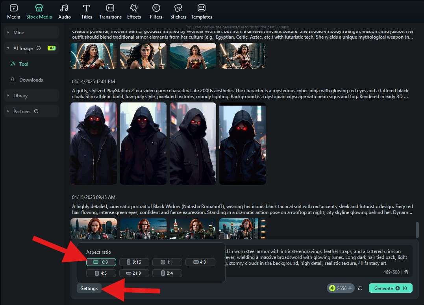Click the PlayStation 2-era prompt description
The image size is (424, 305).
[x=241, y=94]
